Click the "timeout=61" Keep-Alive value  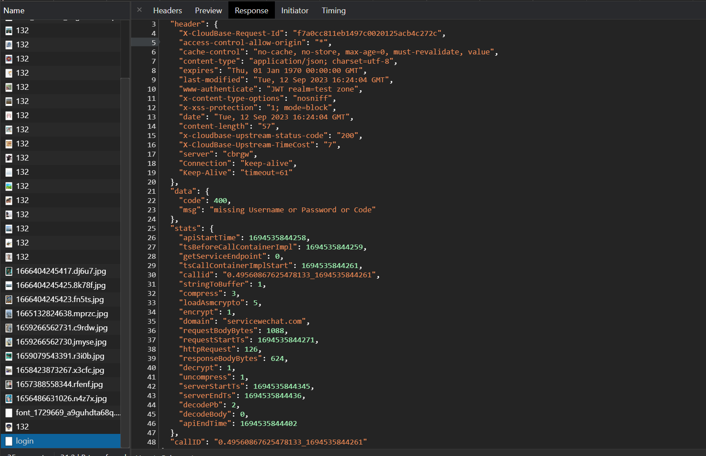pos(266,172)
